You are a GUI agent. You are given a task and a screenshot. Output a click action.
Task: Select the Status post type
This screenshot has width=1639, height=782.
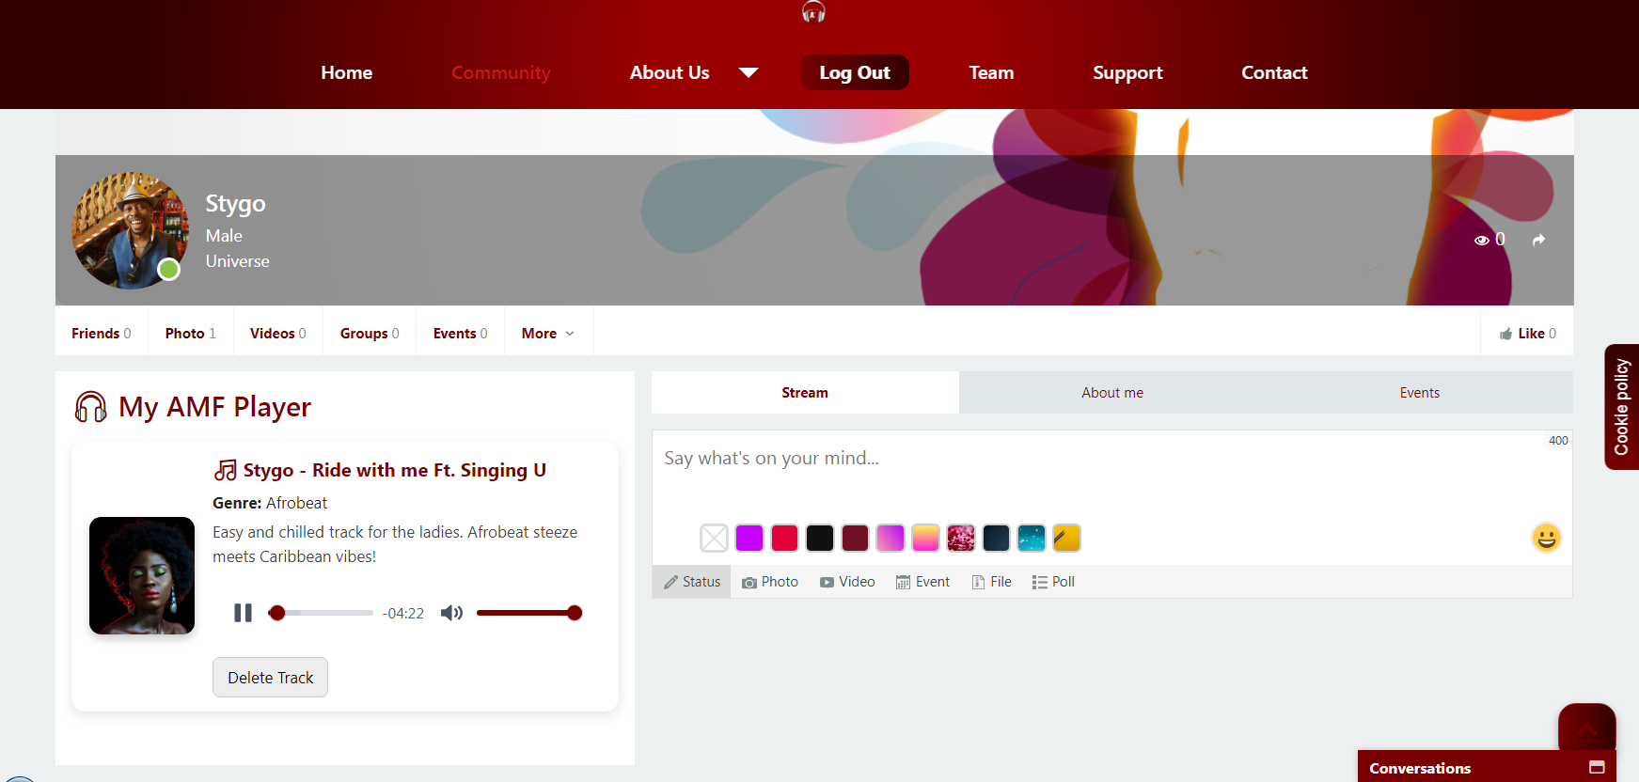point(692,582)
